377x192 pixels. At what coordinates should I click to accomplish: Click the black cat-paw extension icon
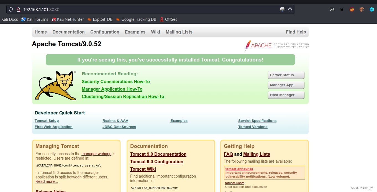342,9
